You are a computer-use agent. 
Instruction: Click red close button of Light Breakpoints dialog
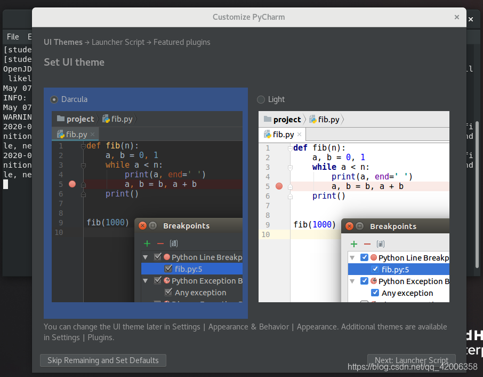coord(349,226)
